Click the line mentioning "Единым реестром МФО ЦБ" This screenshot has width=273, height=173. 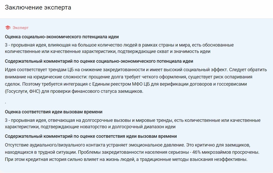126,84
